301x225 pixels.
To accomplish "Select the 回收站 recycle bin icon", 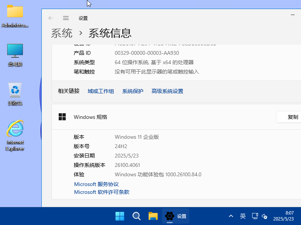I will [15, 94].
